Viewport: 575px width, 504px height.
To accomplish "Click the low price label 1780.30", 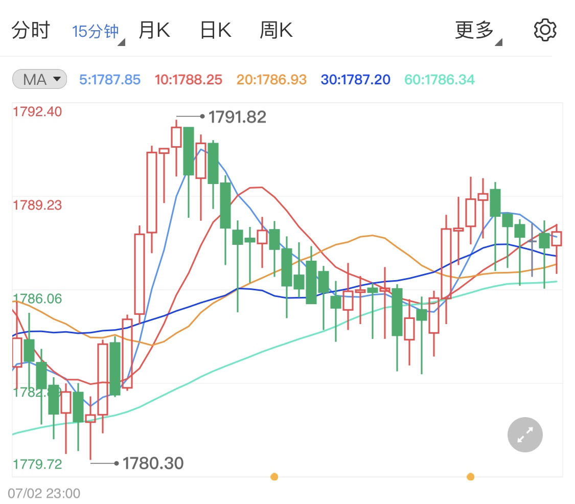I will [x=153, y=463].
